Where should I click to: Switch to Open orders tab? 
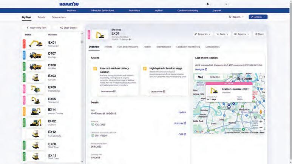click(x=59, y=17)
